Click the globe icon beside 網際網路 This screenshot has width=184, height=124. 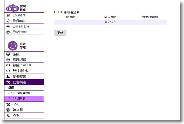(8, 60)
